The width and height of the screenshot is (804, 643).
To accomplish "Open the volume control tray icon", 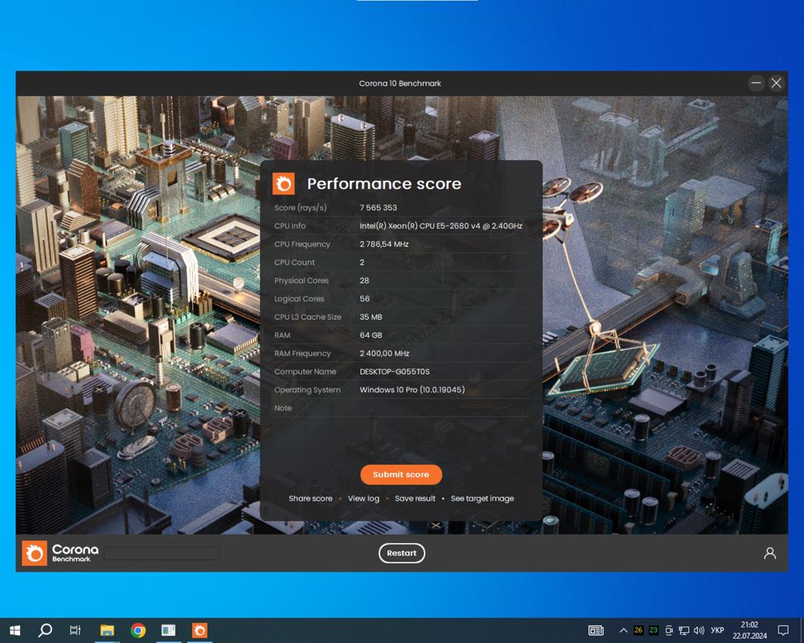I will [699, 630].
